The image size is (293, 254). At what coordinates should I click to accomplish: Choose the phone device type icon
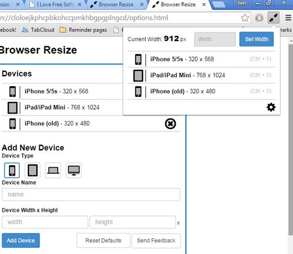[x=12, y=170]
